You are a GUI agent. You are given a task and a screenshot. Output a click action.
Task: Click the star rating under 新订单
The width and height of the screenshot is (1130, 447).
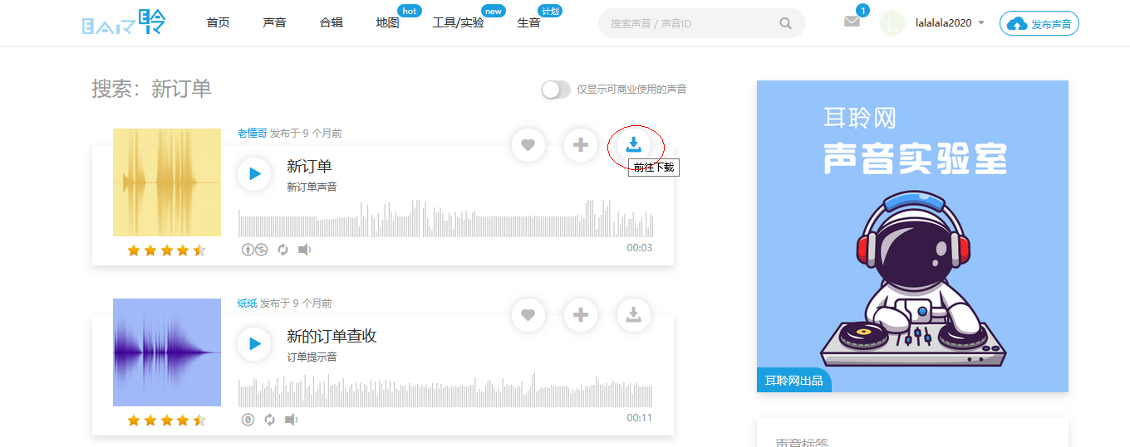166,250
